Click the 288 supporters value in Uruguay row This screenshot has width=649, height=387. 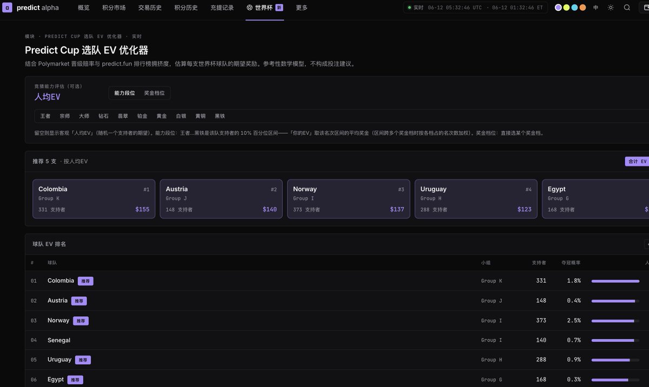pyautogui.click(x=541, y=359)
